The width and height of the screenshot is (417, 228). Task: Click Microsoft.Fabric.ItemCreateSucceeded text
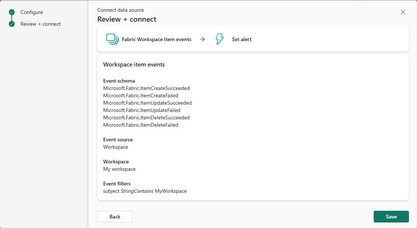[x=146, y=88]
